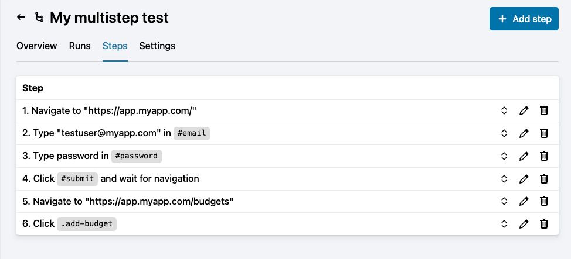Delete step 1 using trash icon
The height and width of the screenshot is (259, 571).
(x=544, y=110)
